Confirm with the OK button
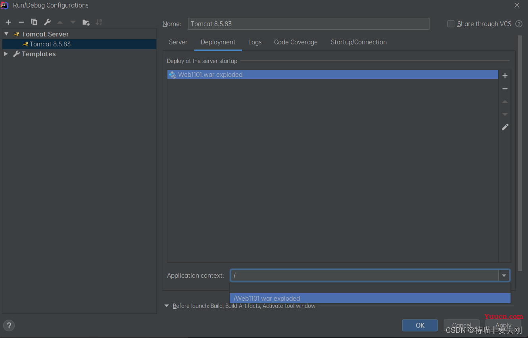Screen dimensions: 528x338 420,325
